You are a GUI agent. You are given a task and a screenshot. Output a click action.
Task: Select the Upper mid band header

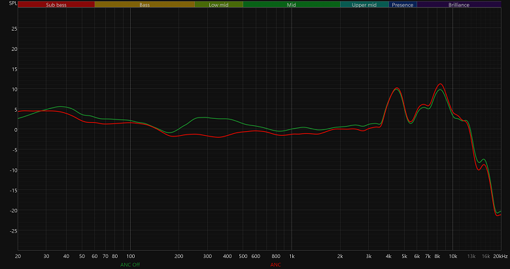point(364,5)
